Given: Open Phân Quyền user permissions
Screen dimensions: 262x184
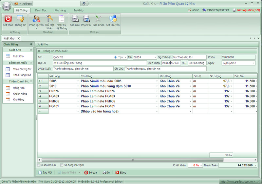Looking at the screenshot, I should 36,19.
